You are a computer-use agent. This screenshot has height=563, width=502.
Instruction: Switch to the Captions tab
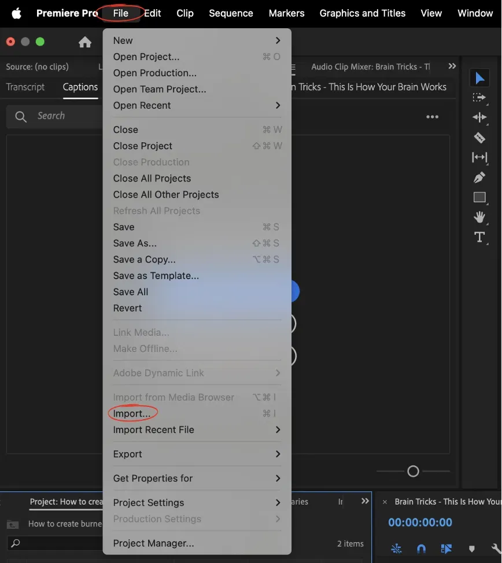(80, 87)
